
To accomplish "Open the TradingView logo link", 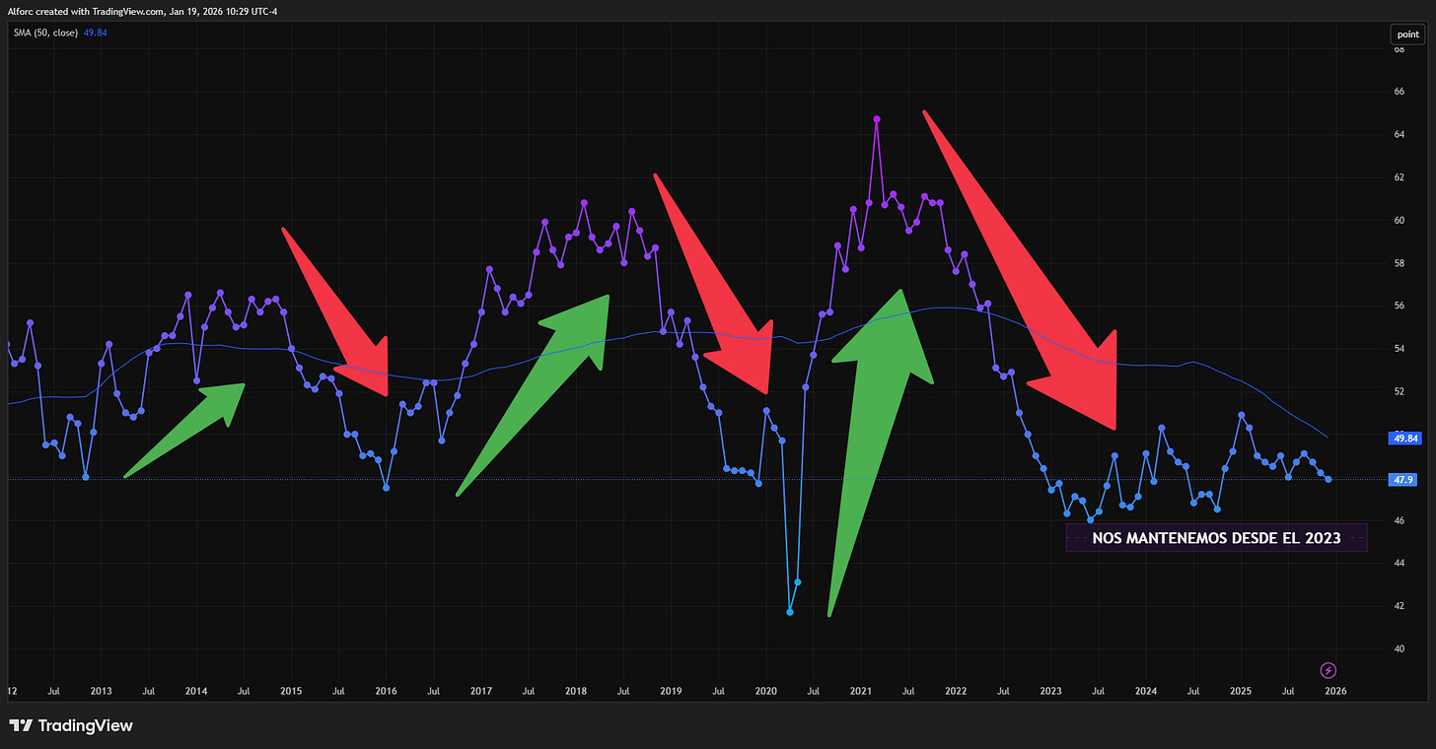I will pyautogui.click(x=71, y=726).
